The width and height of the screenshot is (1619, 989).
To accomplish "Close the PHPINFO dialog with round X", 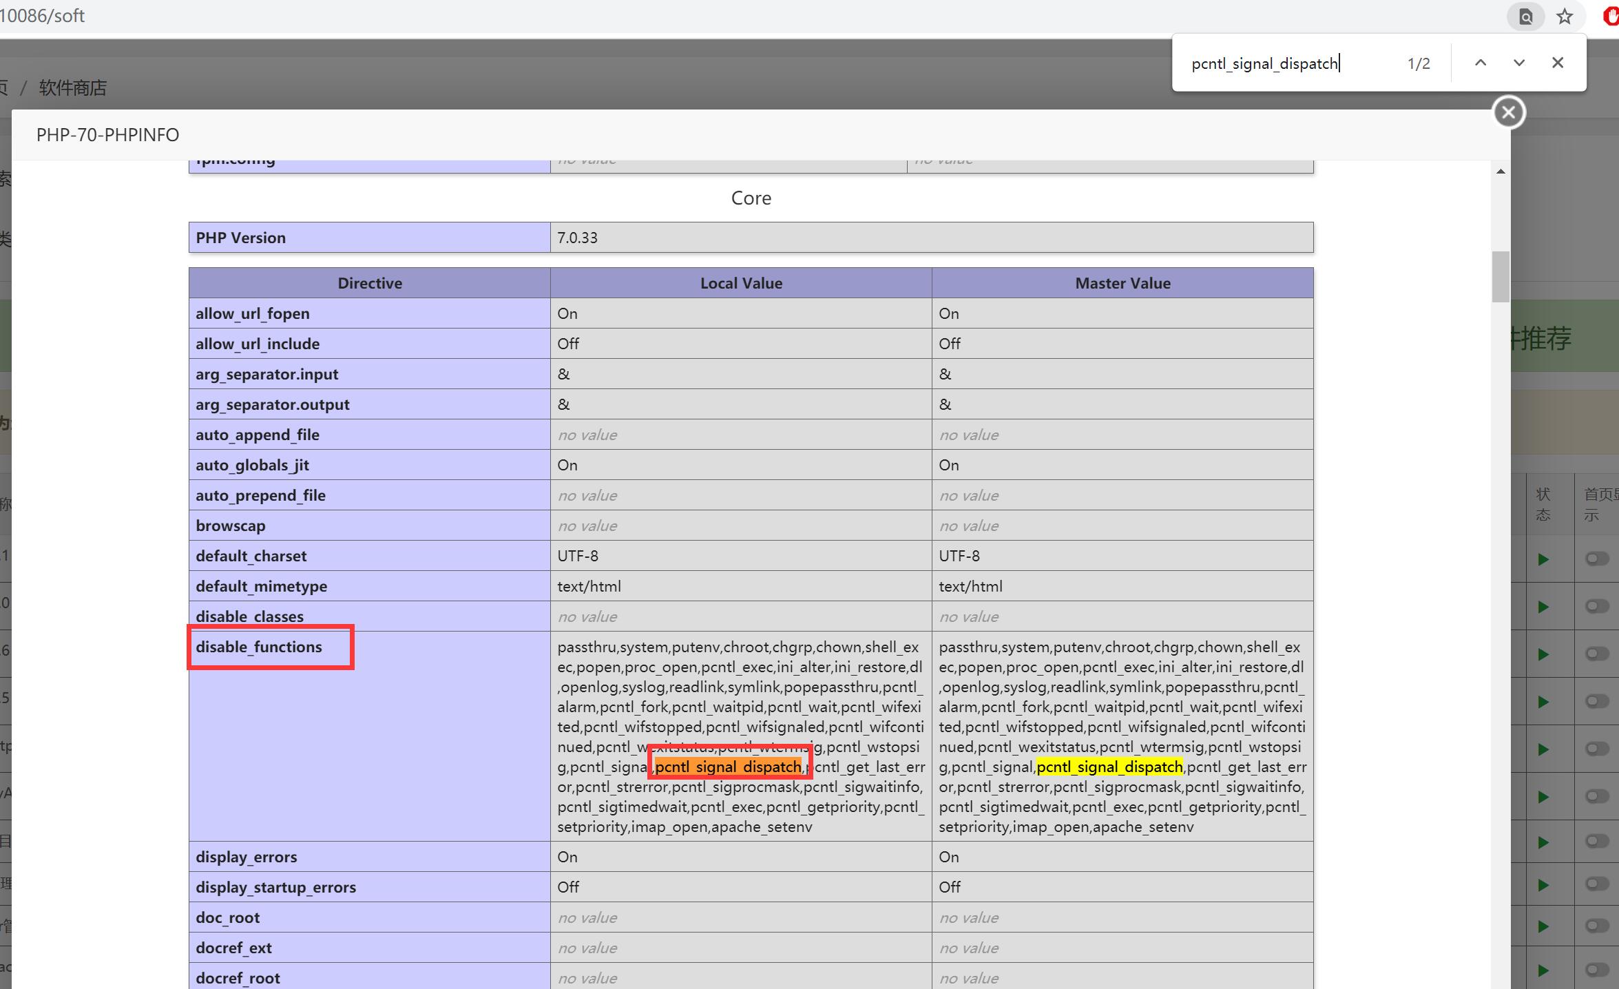I will [x=1508, y=112].
